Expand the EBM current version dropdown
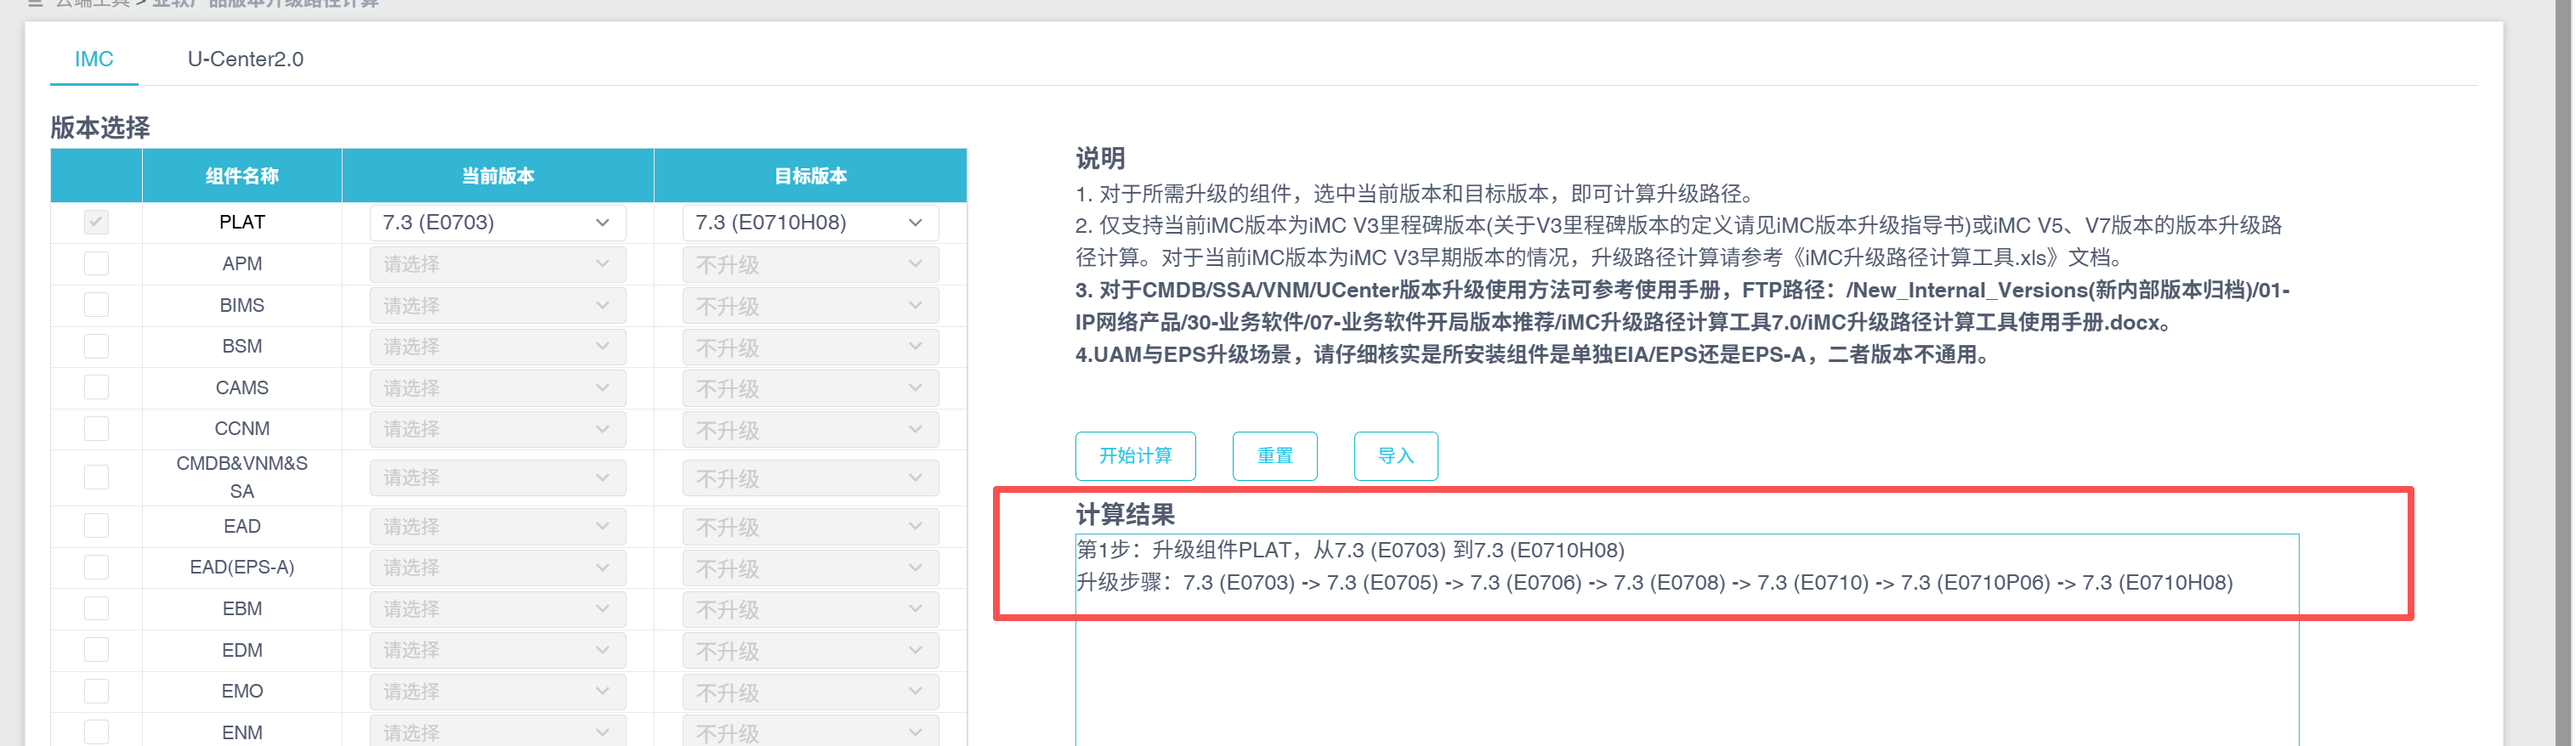 [x=497, y=609]
